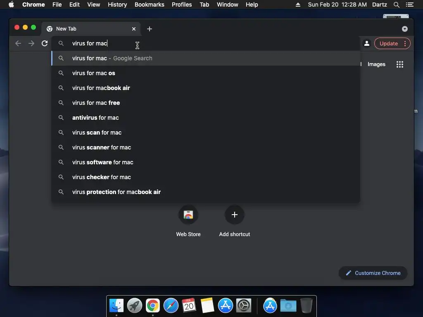This screenshot has height=317, width=423.
Task: Open the History menu
Action: [x=117, y=5]
